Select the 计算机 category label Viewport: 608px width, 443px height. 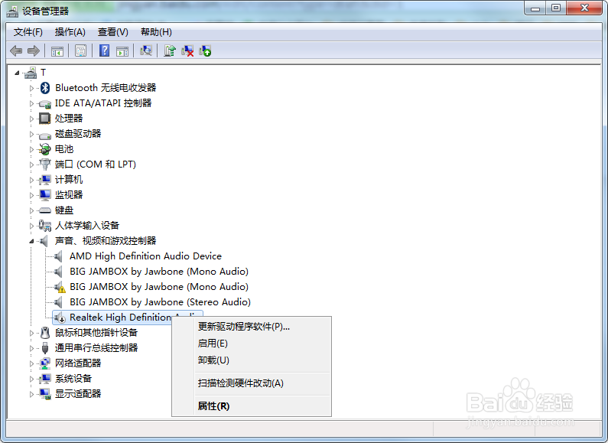point(69,180)
